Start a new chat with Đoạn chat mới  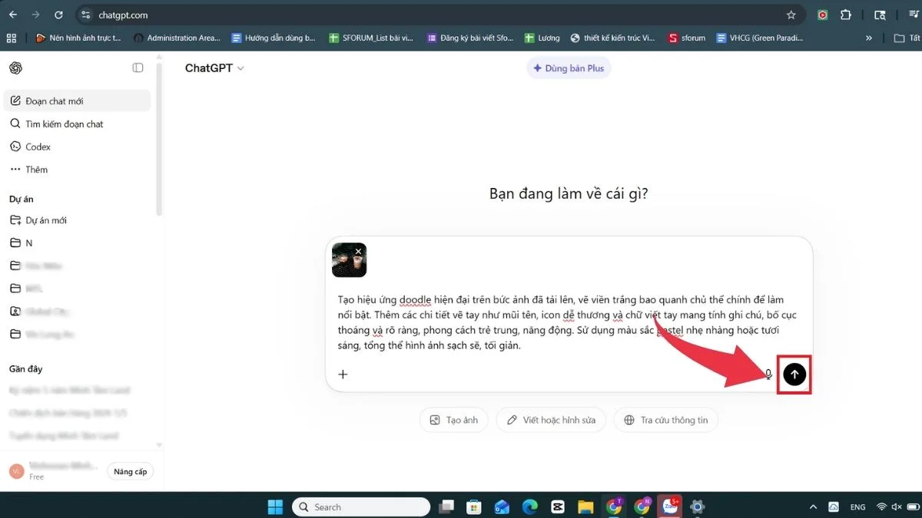pos(77,101)
